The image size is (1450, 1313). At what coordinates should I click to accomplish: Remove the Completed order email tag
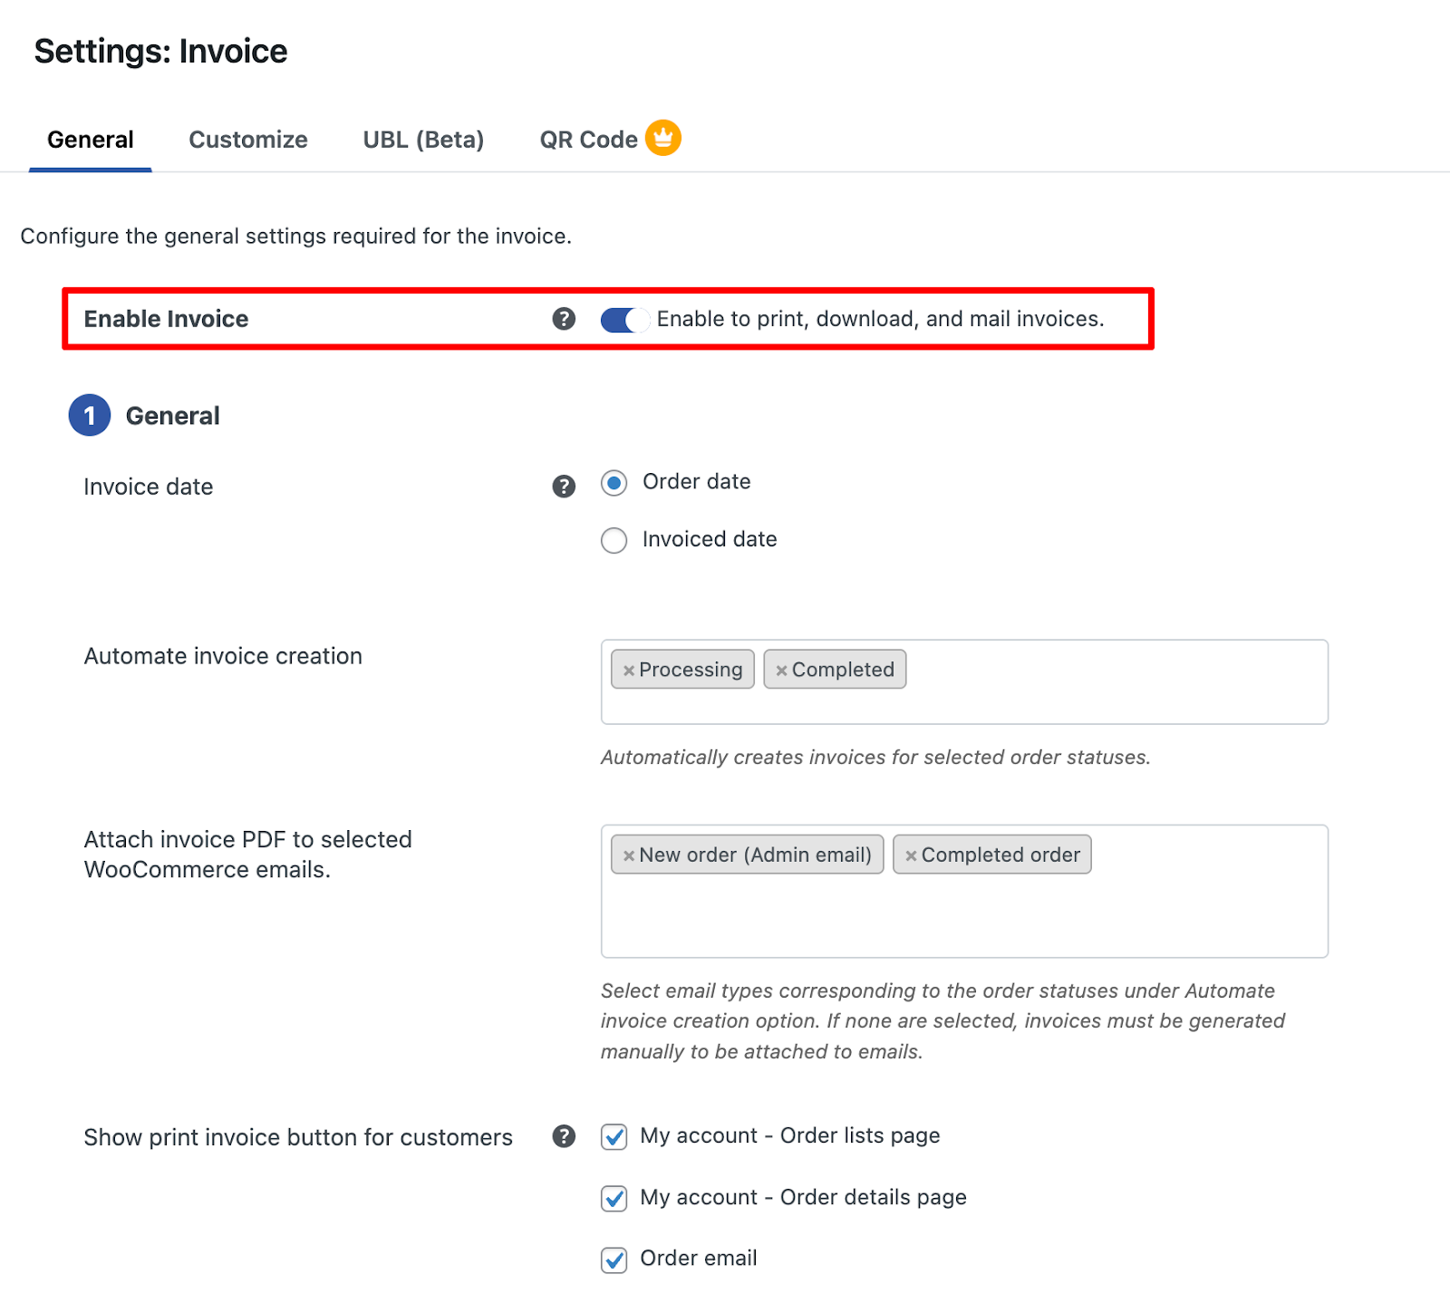pos(913,854)
